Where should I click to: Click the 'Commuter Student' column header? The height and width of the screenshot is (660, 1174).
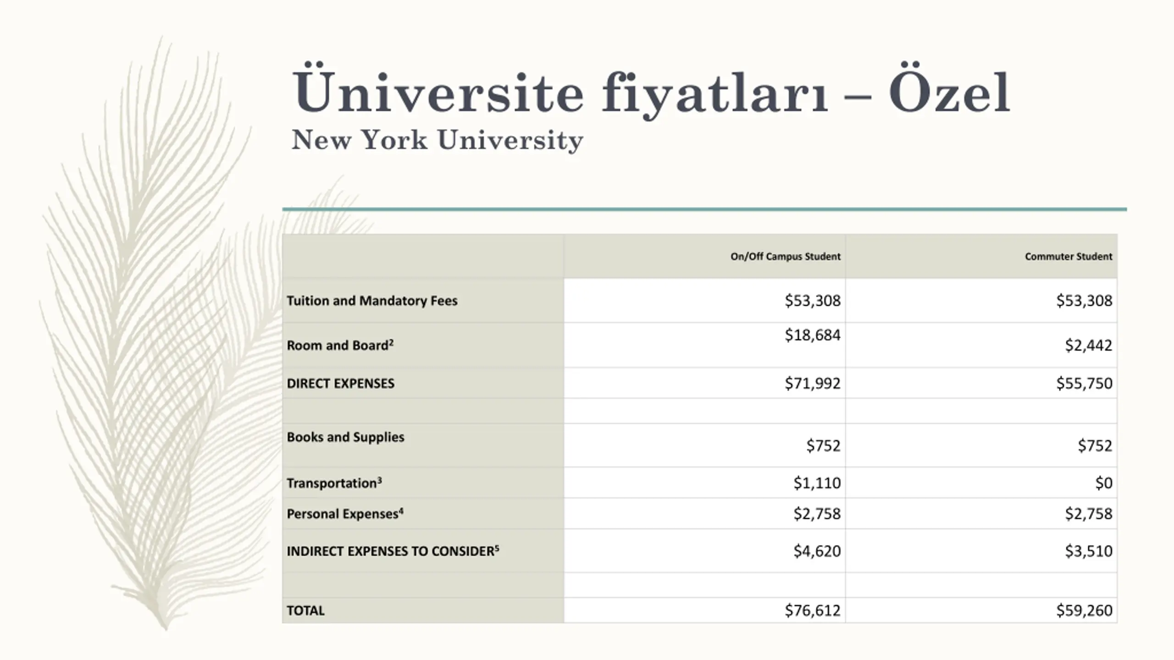click(x=1069, y=256)
